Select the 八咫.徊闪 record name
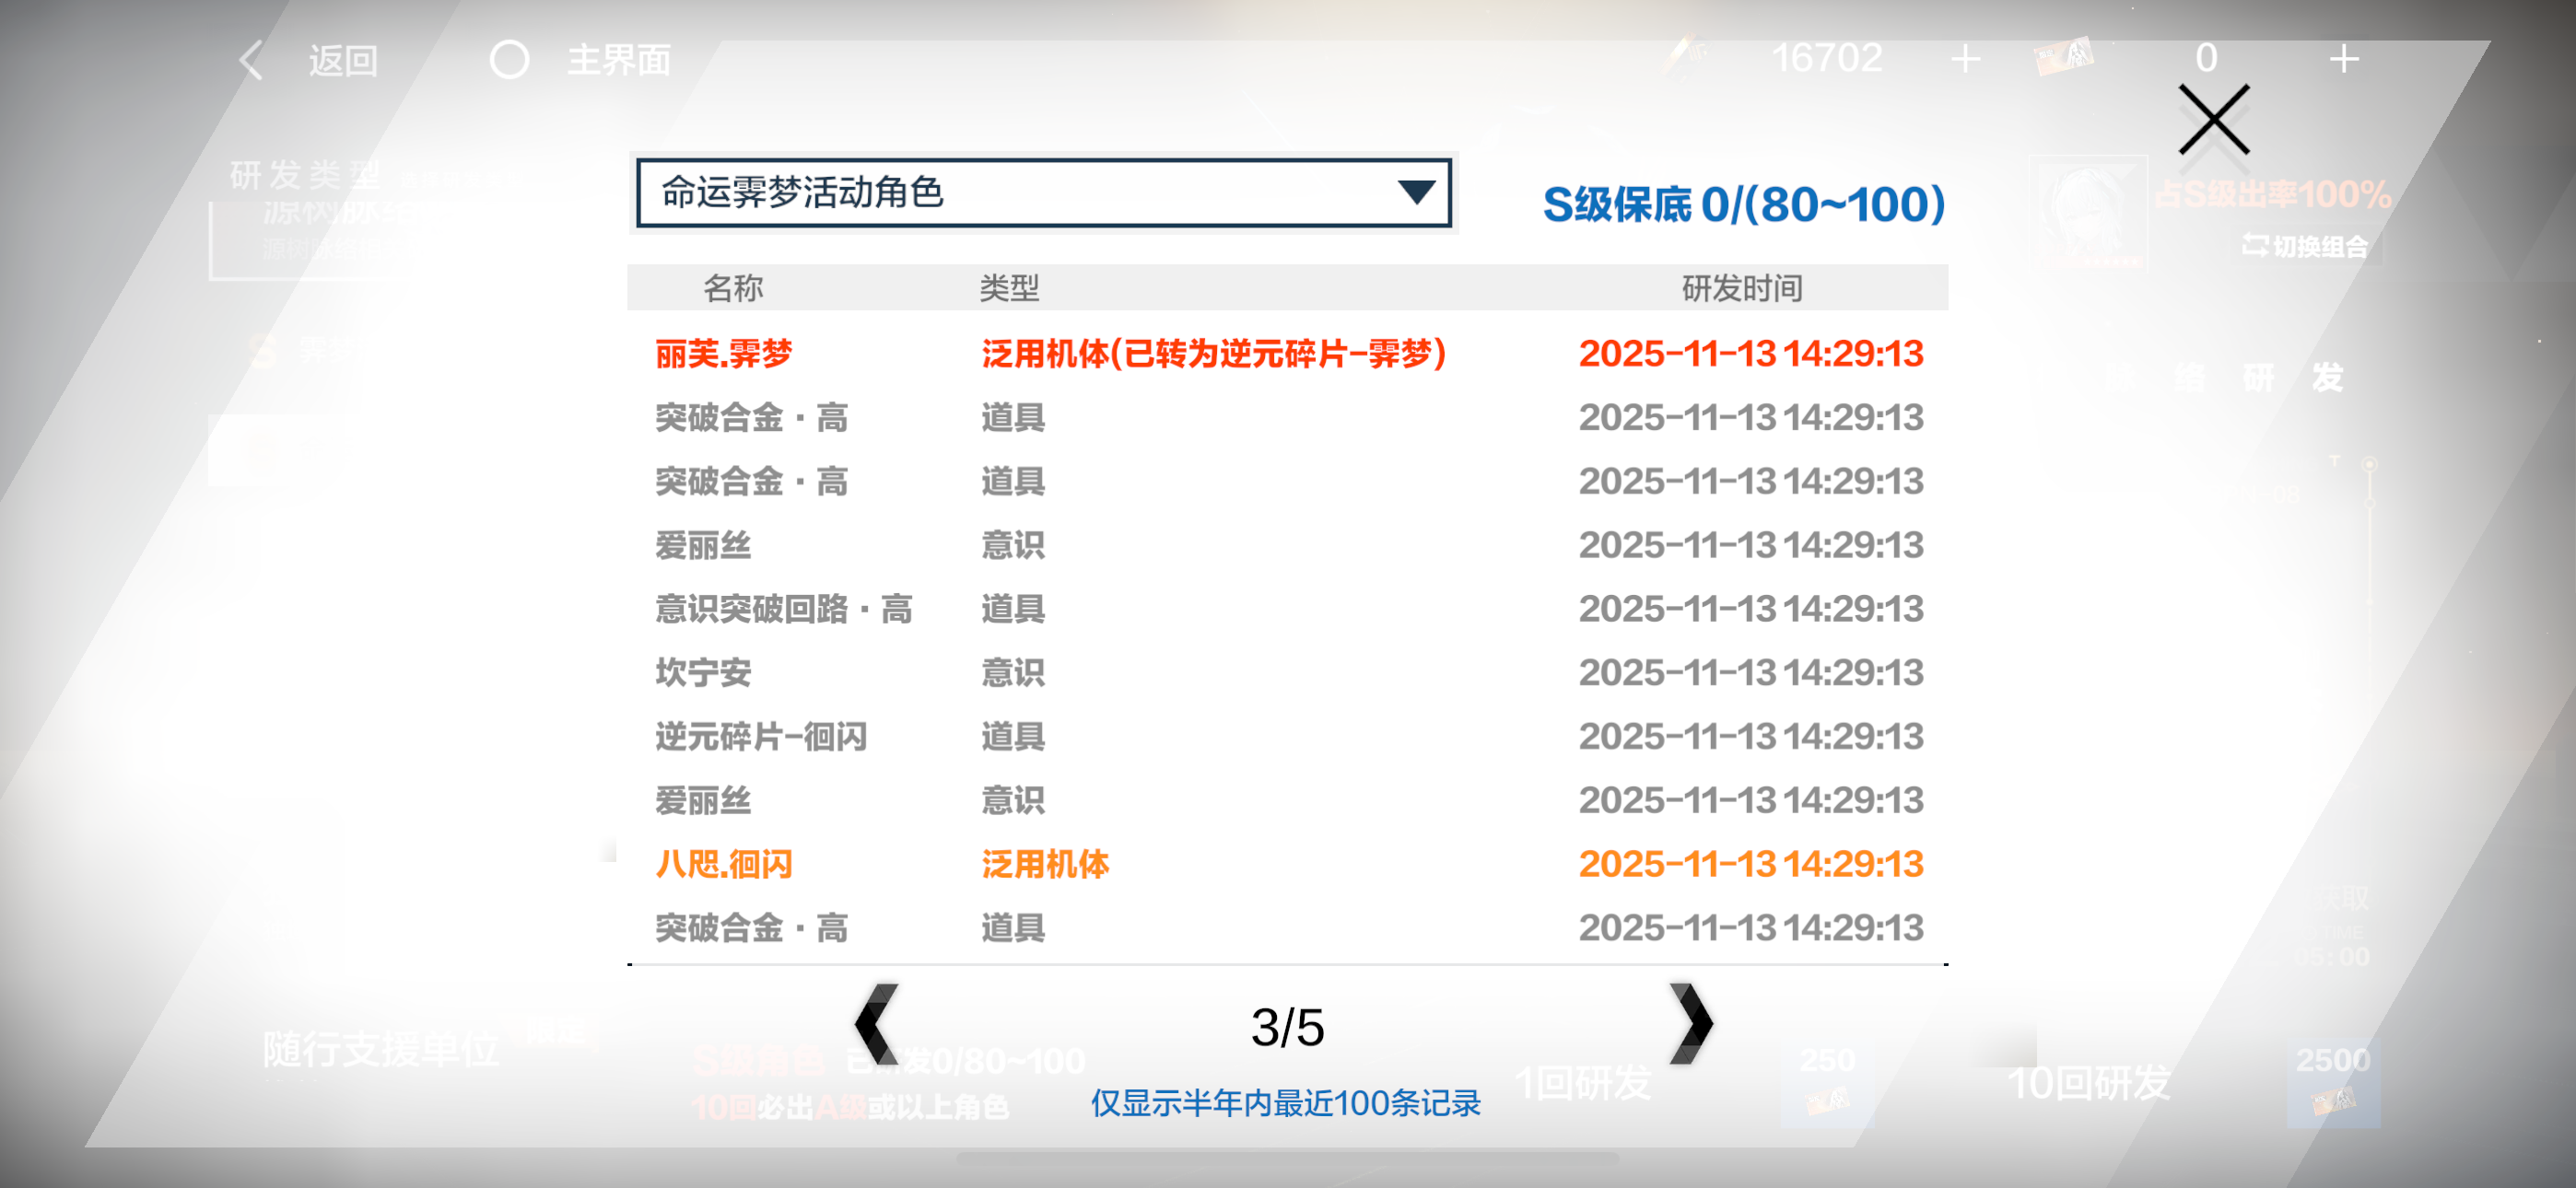 tap(724, 864)
